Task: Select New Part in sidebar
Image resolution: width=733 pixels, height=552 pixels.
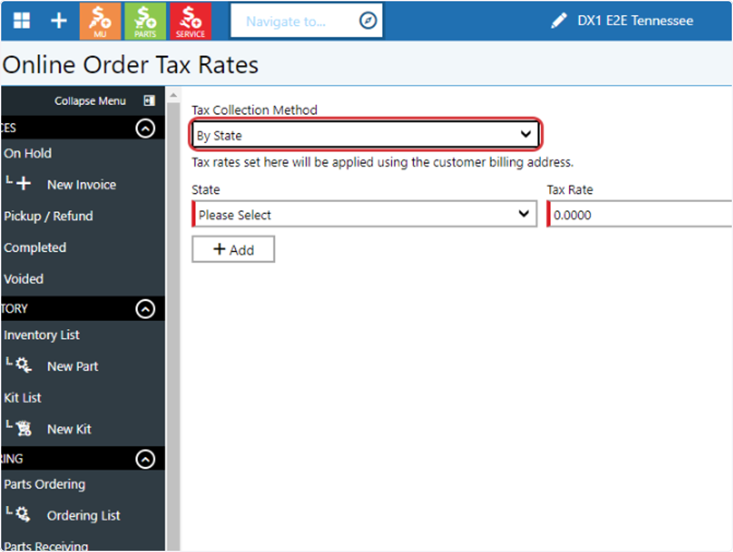Action: [x=73, y=367]
